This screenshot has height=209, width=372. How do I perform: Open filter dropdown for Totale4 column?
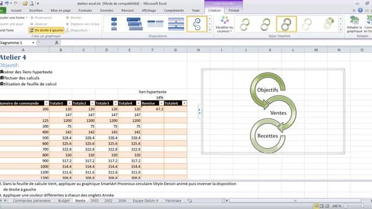tap(138, 103)
